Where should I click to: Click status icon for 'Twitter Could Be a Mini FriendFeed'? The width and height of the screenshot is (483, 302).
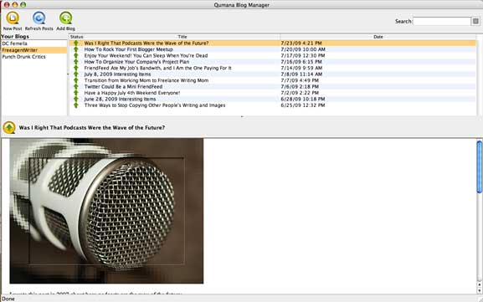(76, 86)
